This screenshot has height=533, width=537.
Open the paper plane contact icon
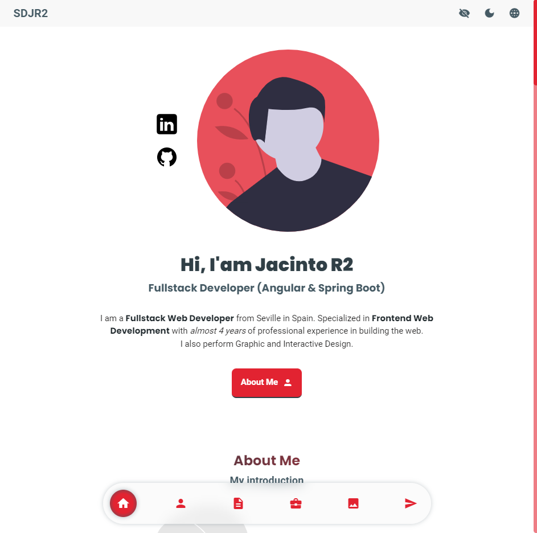pos(411,503)
